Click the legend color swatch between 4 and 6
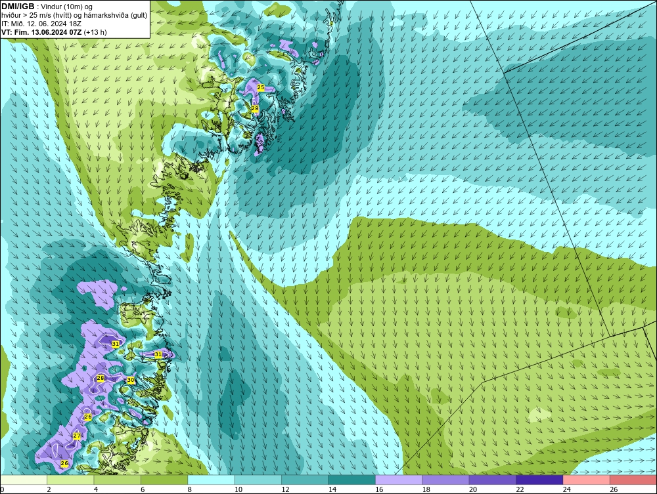Screen dimensions: 657x494 click(118, 480)
